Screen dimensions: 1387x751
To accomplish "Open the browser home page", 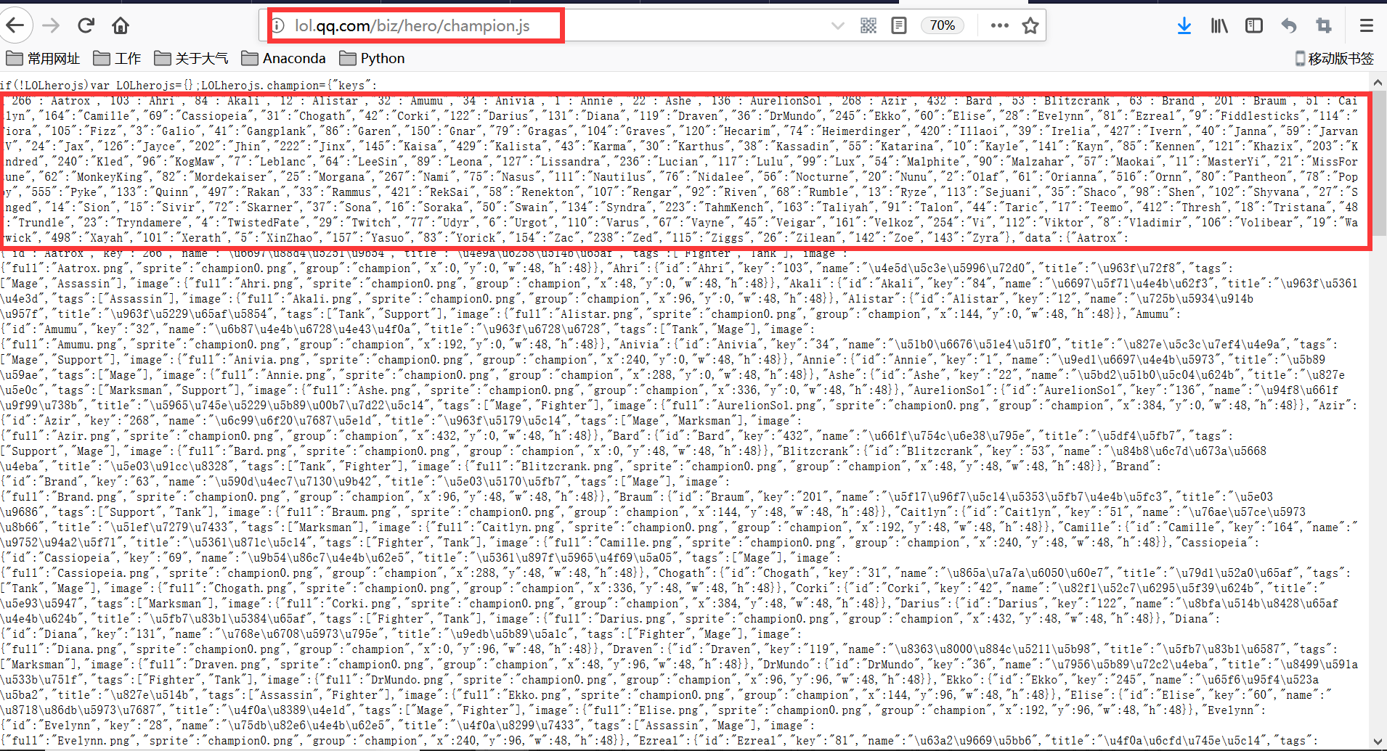I will click(121, 25).
